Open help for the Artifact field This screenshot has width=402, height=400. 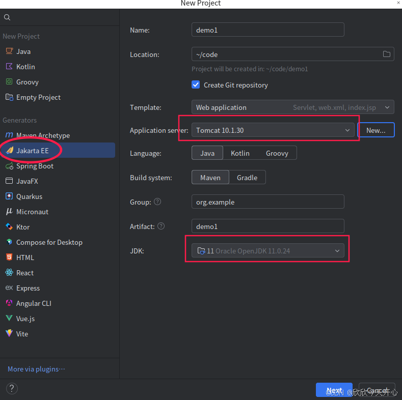(x=161, y=226)
